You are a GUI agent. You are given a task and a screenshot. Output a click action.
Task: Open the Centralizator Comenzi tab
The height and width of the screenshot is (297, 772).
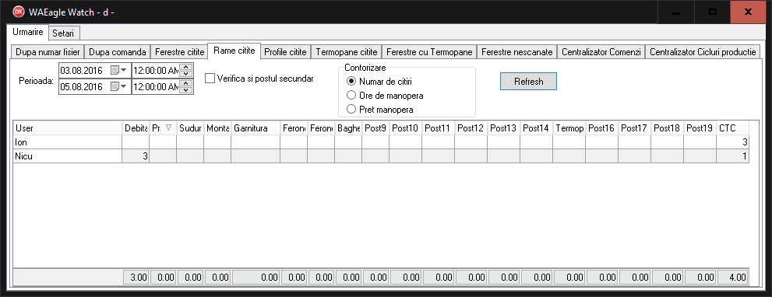point(601,51)
